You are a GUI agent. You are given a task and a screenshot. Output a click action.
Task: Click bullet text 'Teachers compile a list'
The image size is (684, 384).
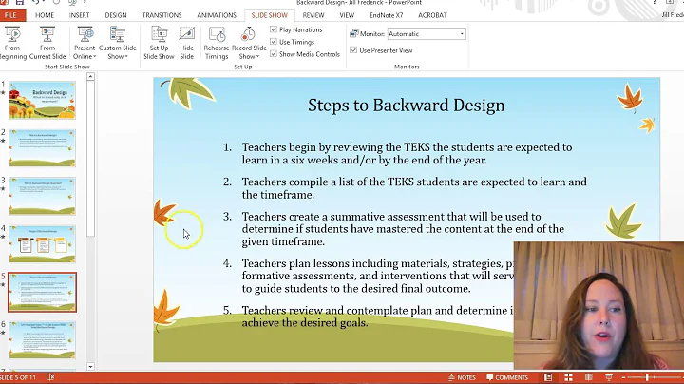(414, 188)
